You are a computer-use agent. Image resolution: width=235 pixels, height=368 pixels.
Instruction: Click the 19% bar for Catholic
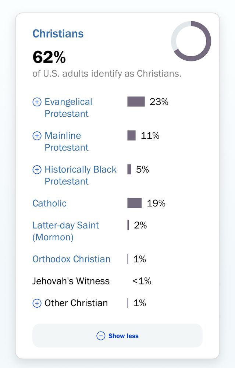point(134,203)
